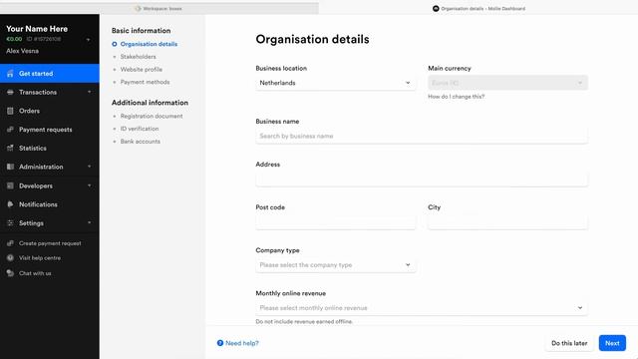This screenshot has width=638, height=359.
Task: Open the Monthly online revenue dropdown
Action: (x=422, y=308)
